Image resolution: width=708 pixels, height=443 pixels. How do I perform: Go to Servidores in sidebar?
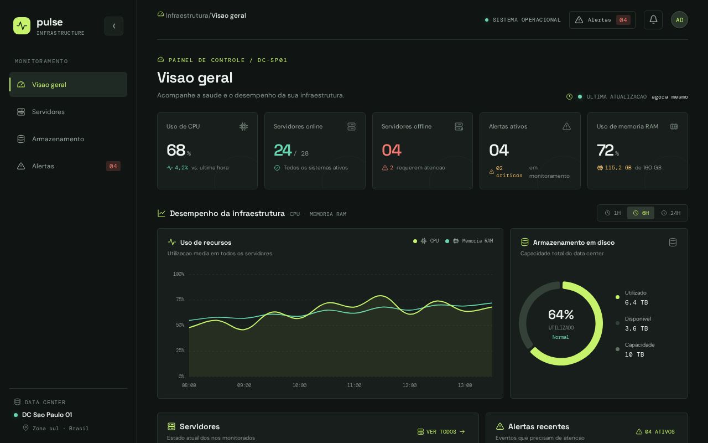(68, 112)
